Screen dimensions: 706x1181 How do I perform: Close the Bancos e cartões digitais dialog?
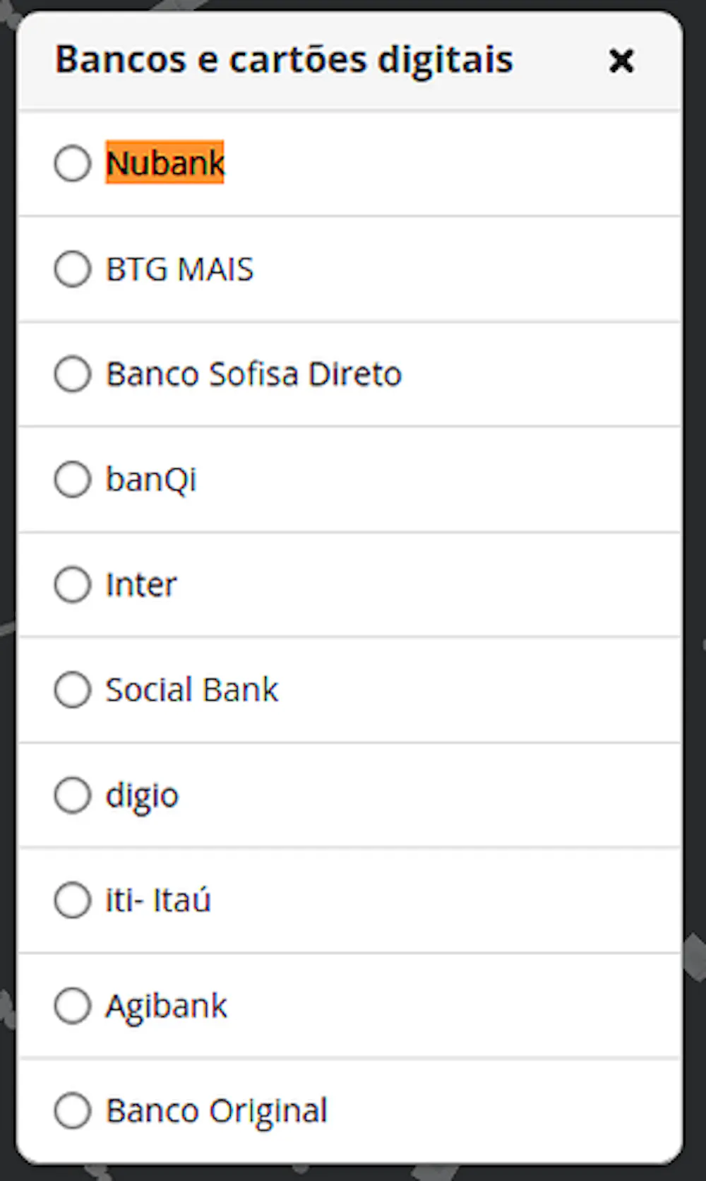click(x=621, y=61)
